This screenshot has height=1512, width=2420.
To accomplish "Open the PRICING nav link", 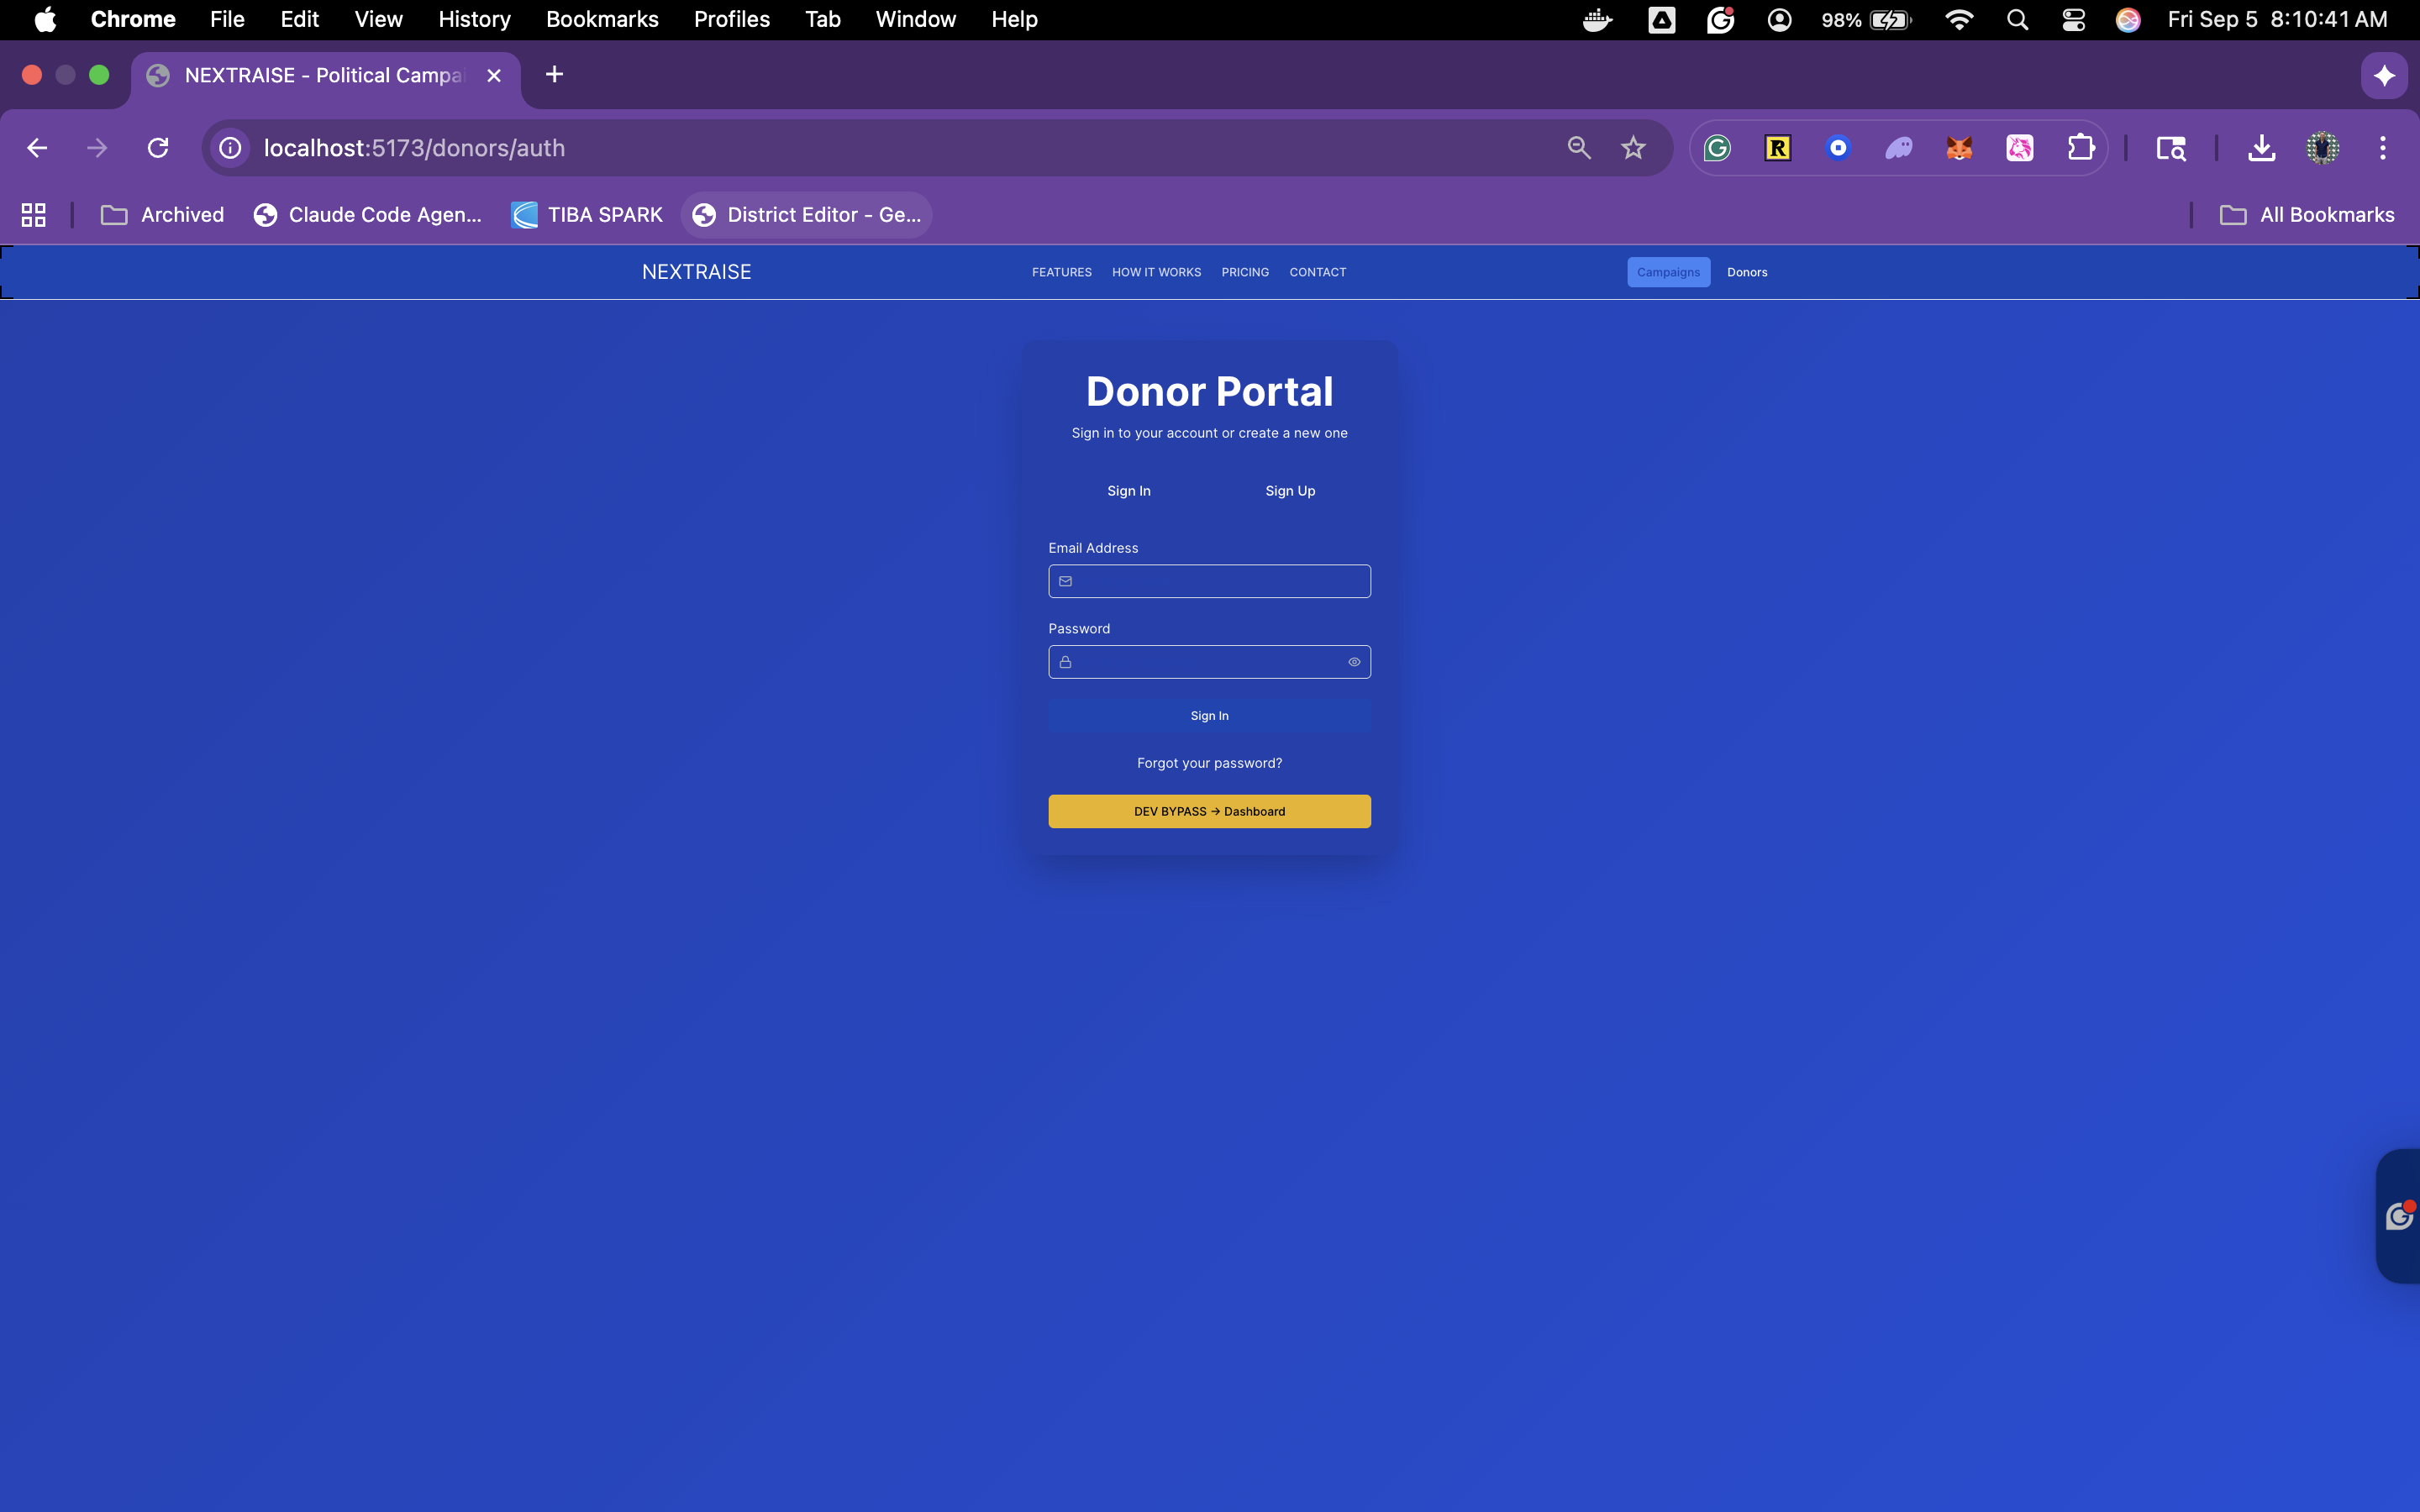I will [1245, 272].
